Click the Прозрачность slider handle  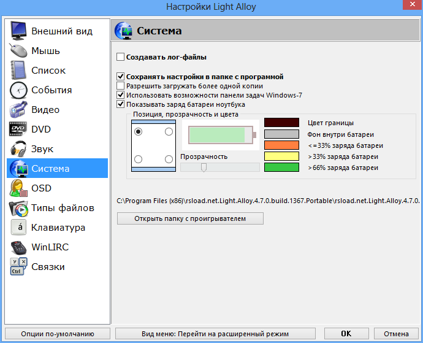(x=204, y=167)
